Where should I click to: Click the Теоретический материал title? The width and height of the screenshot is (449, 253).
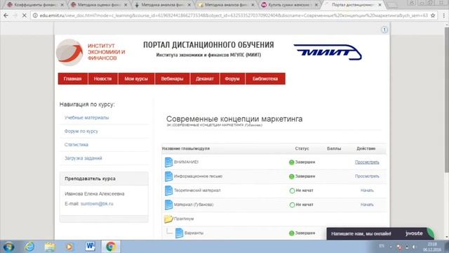click(197, 190)
